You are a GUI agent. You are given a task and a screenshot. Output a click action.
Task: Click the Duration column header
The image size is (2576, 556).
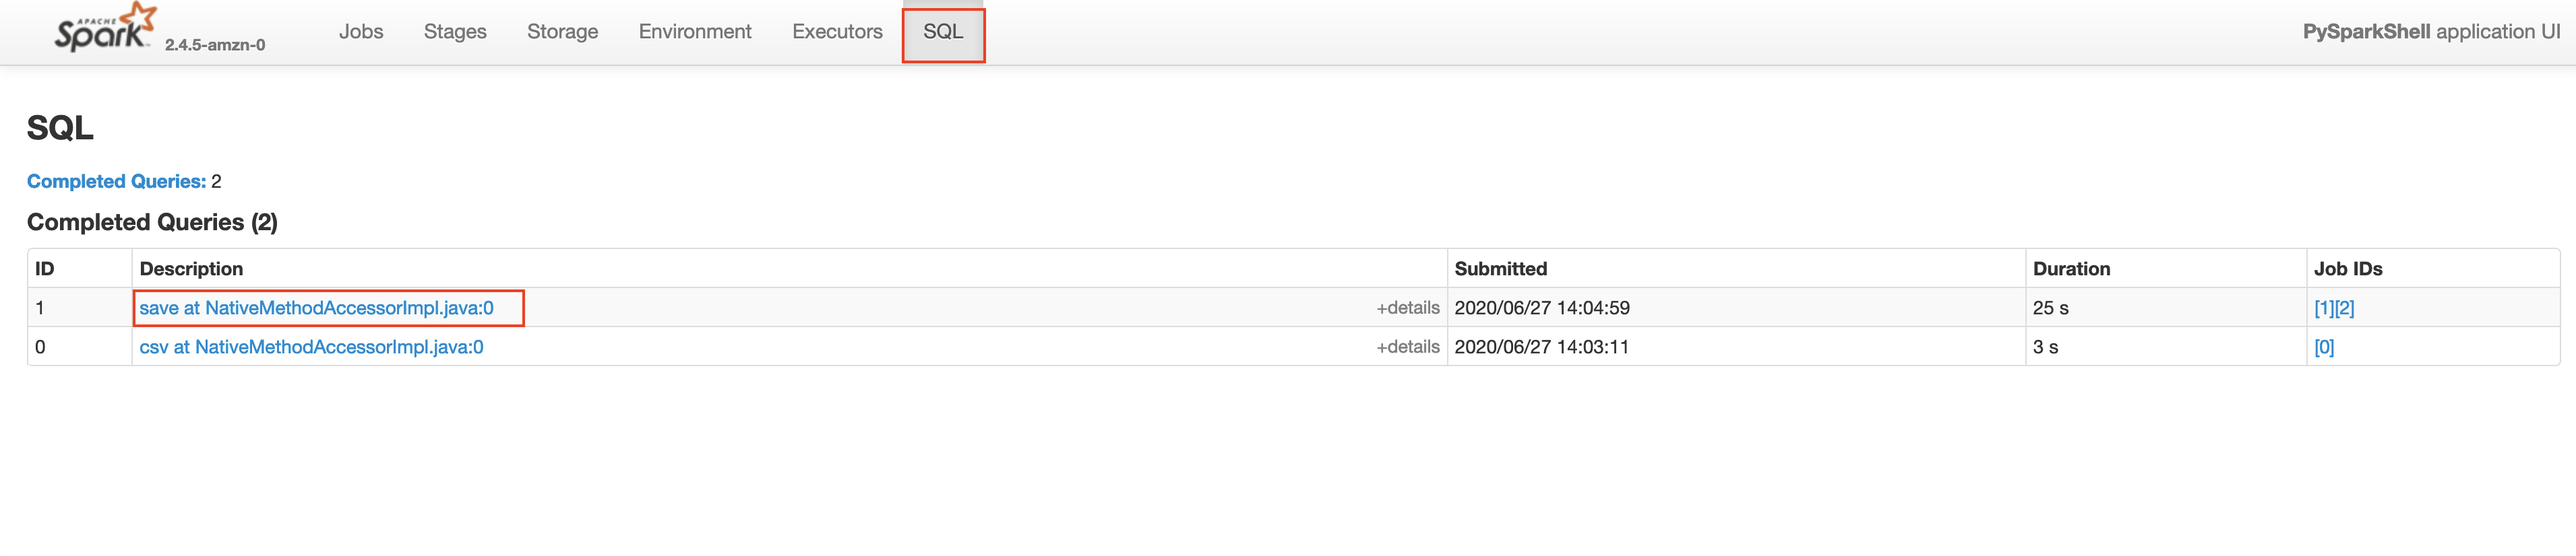coord(2071,269)
